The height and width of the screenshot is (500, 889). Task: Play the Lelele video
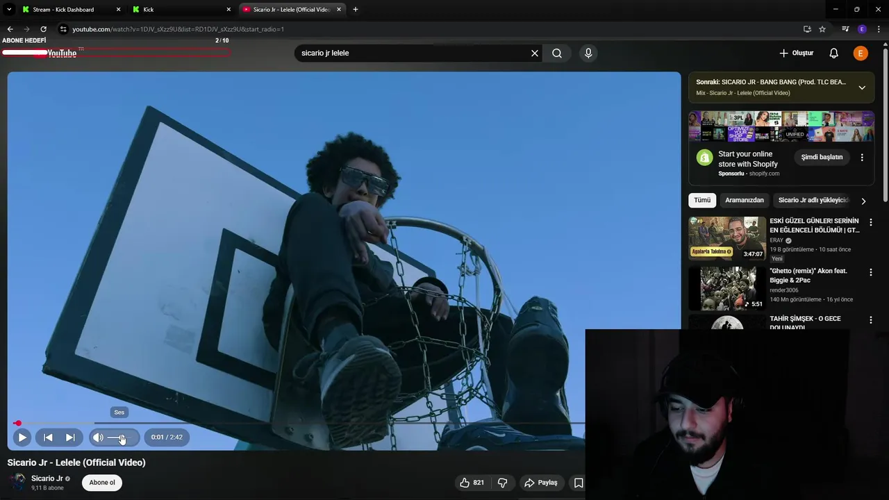click(22, 437)
